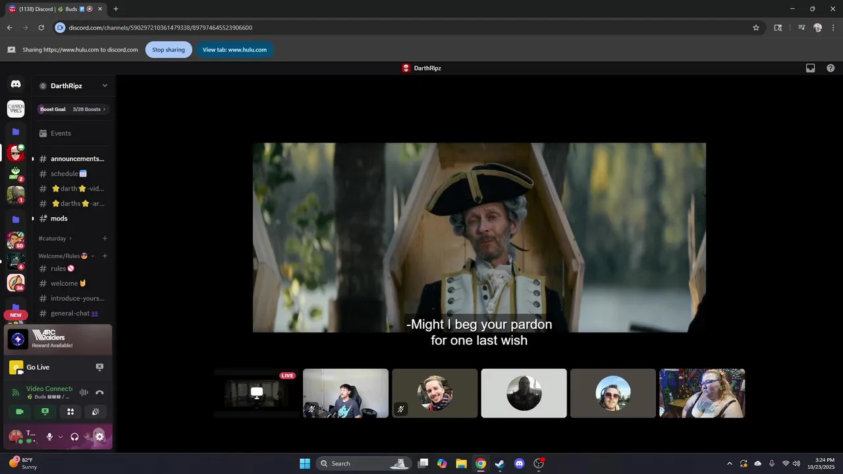Open activities launcher in voice panel

coord(70,411)
